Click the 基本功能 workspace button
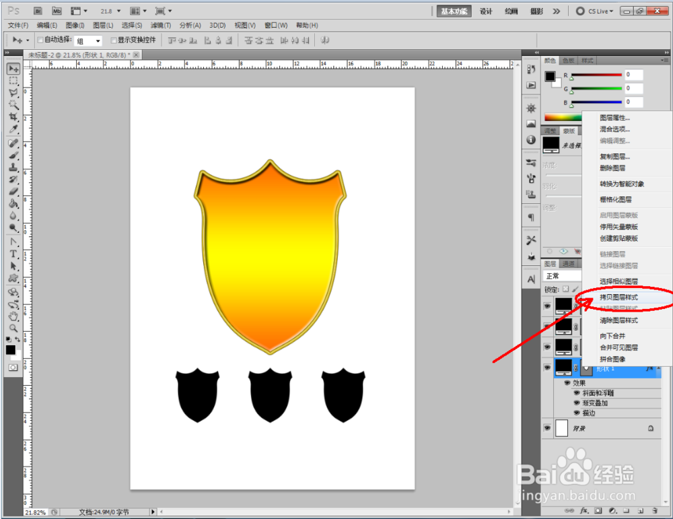Screen dimensions: 673x519 click(x=454, y=11)
